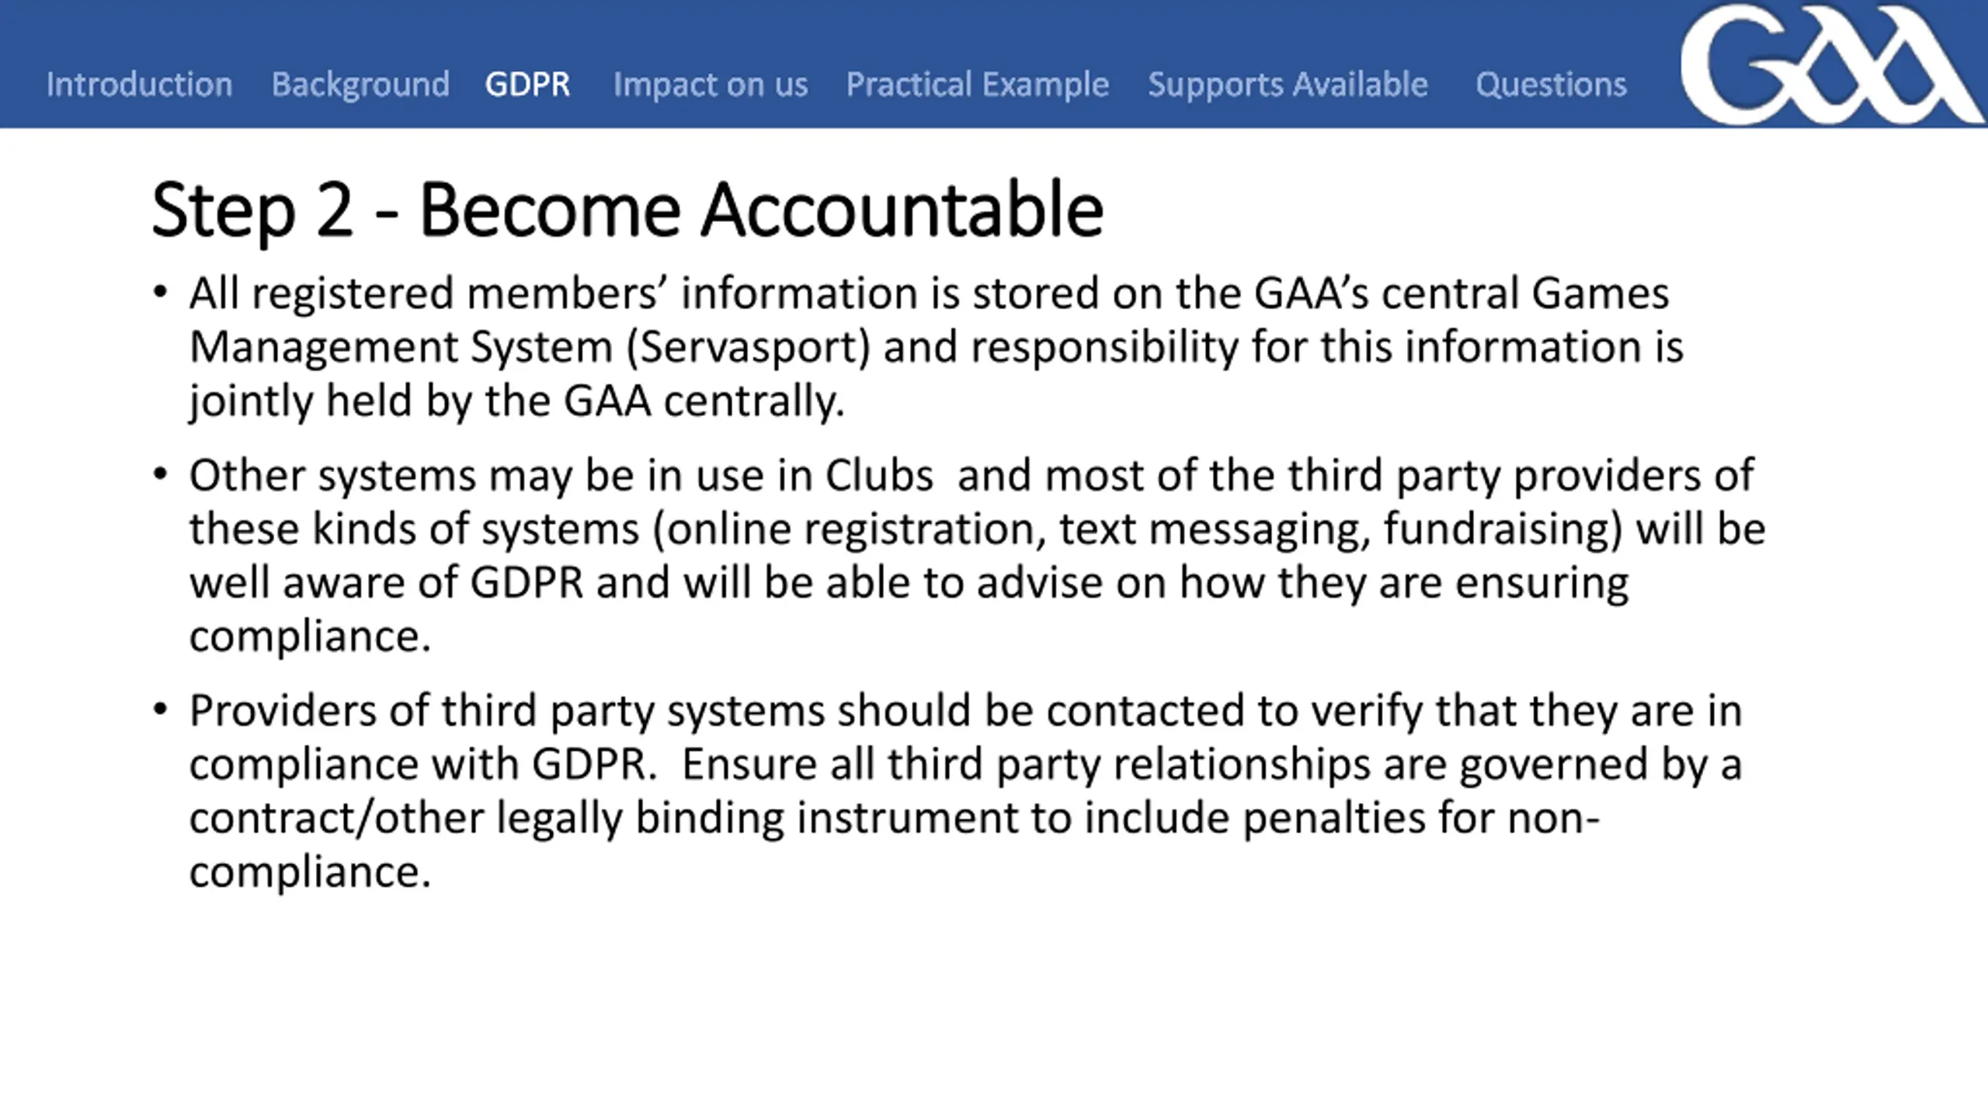The image size is (1988, 1118).
Task: Select the highlighted GDPR tab
Action: click(527, 84)
